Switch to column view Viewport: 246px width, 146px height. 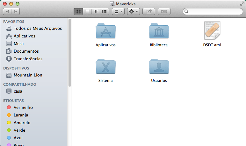click(96, 11)
